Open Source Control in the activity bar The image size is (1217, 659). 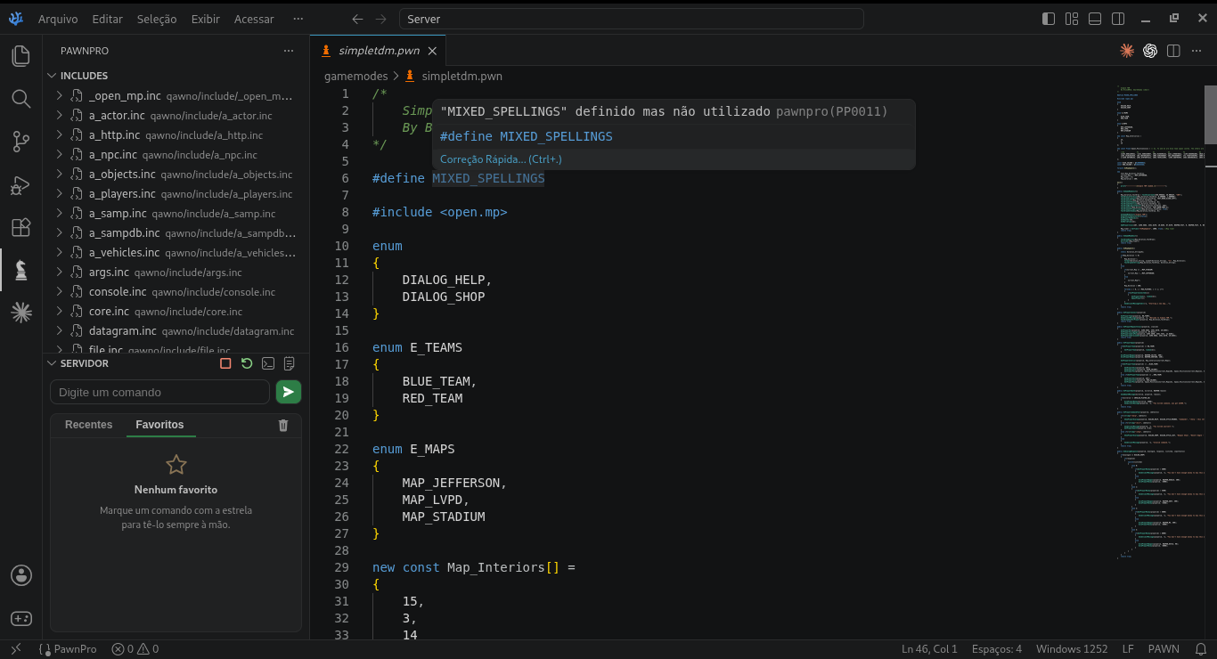[20, 141]
